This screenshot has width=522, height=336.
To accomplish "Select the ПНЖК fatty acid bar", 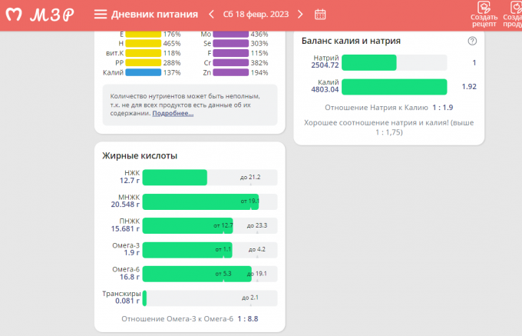I will [187, 226].
